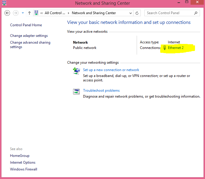Viewport: 205px width, 179px height.
Task: Click the Back navigation arrow
Action: coord(7,13)
